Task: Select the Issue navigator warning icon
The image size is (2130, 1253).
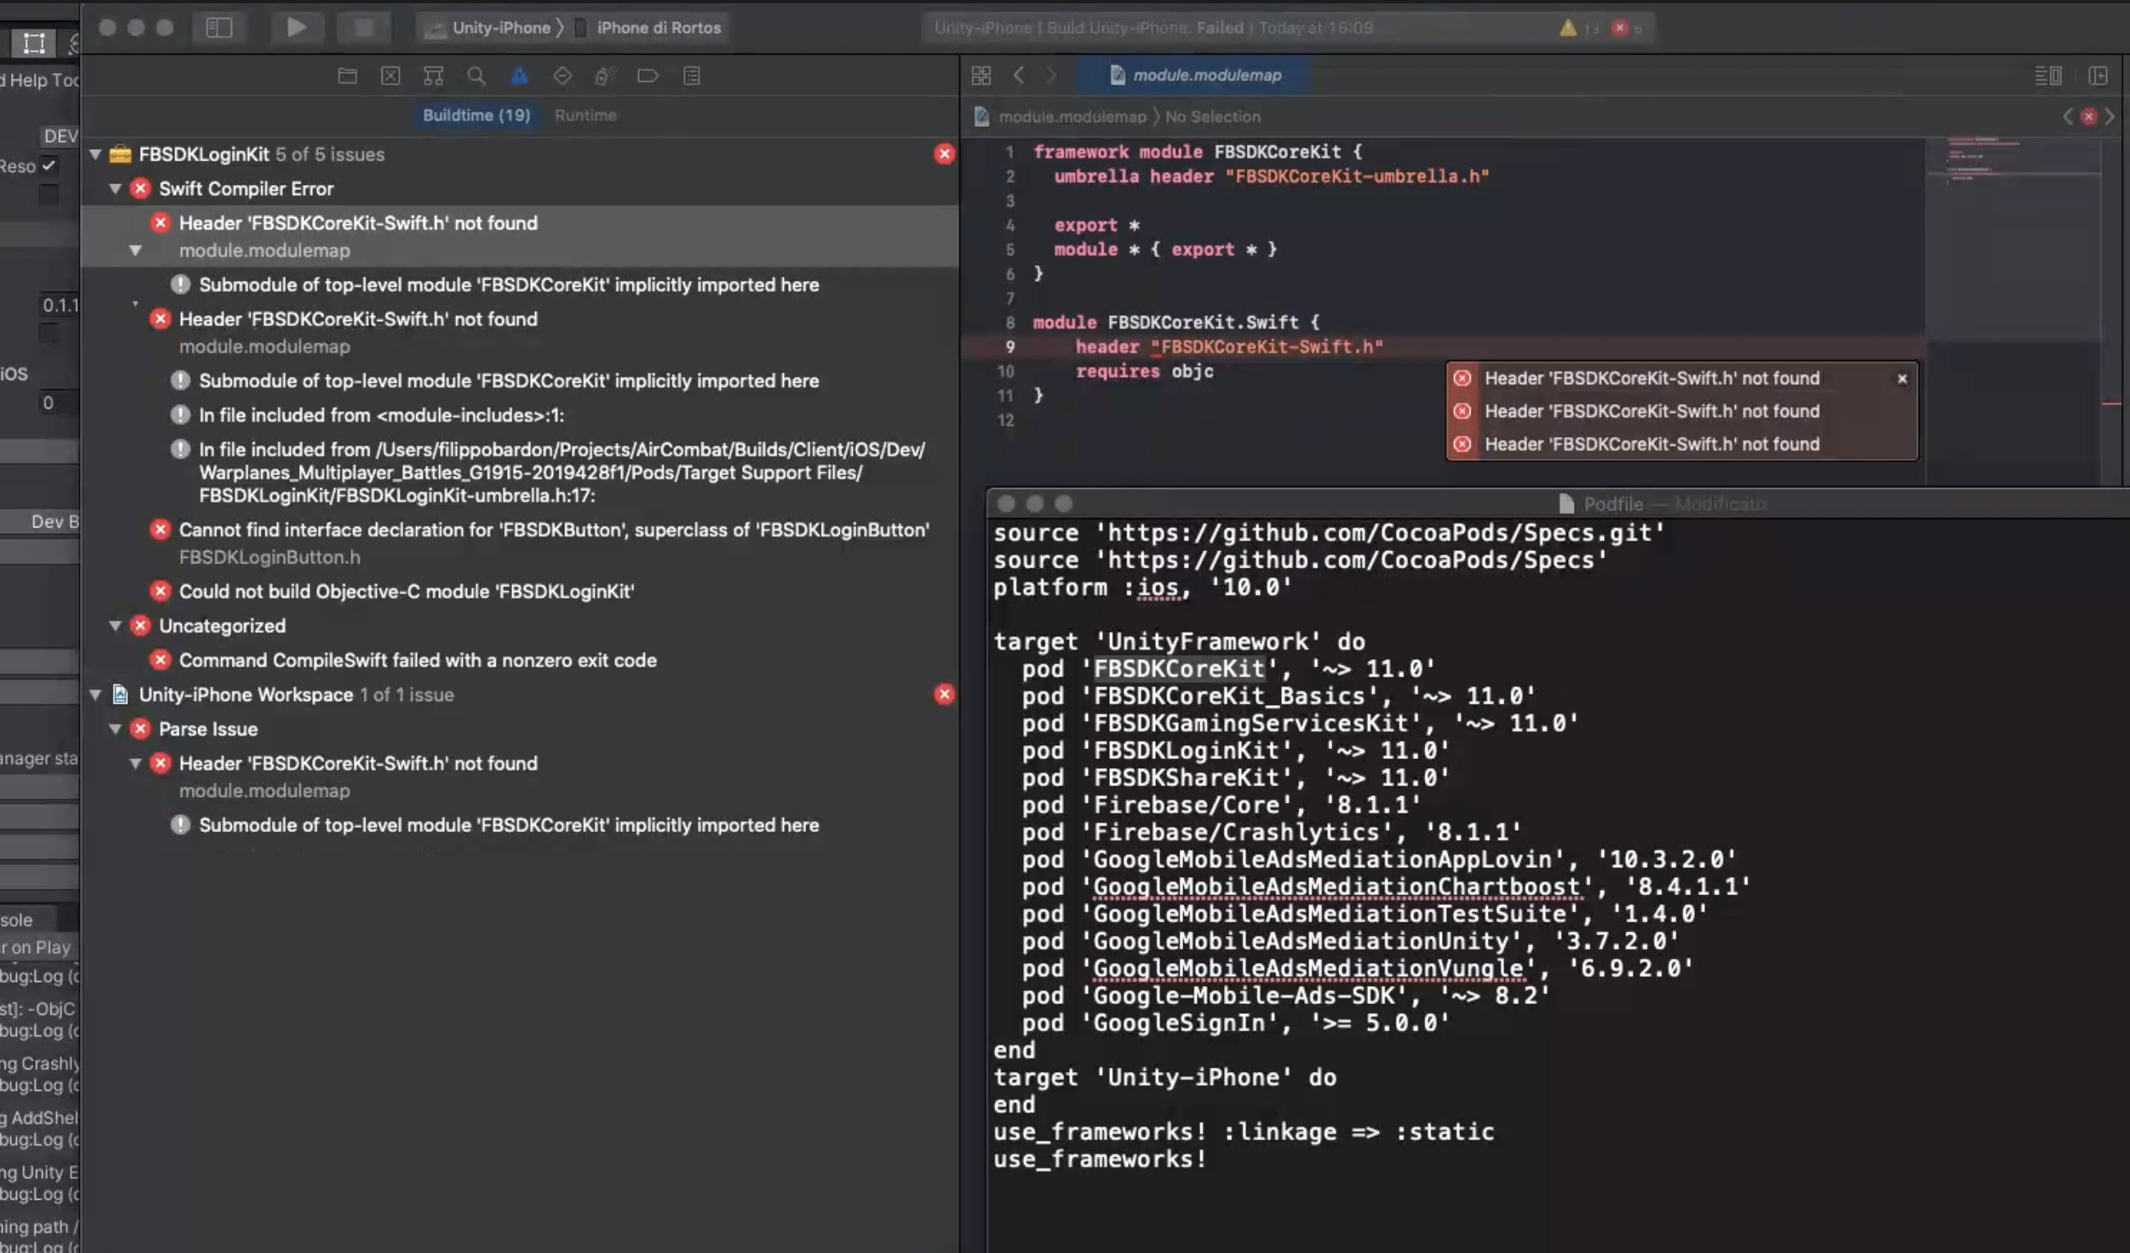Action: click(520, 76)
